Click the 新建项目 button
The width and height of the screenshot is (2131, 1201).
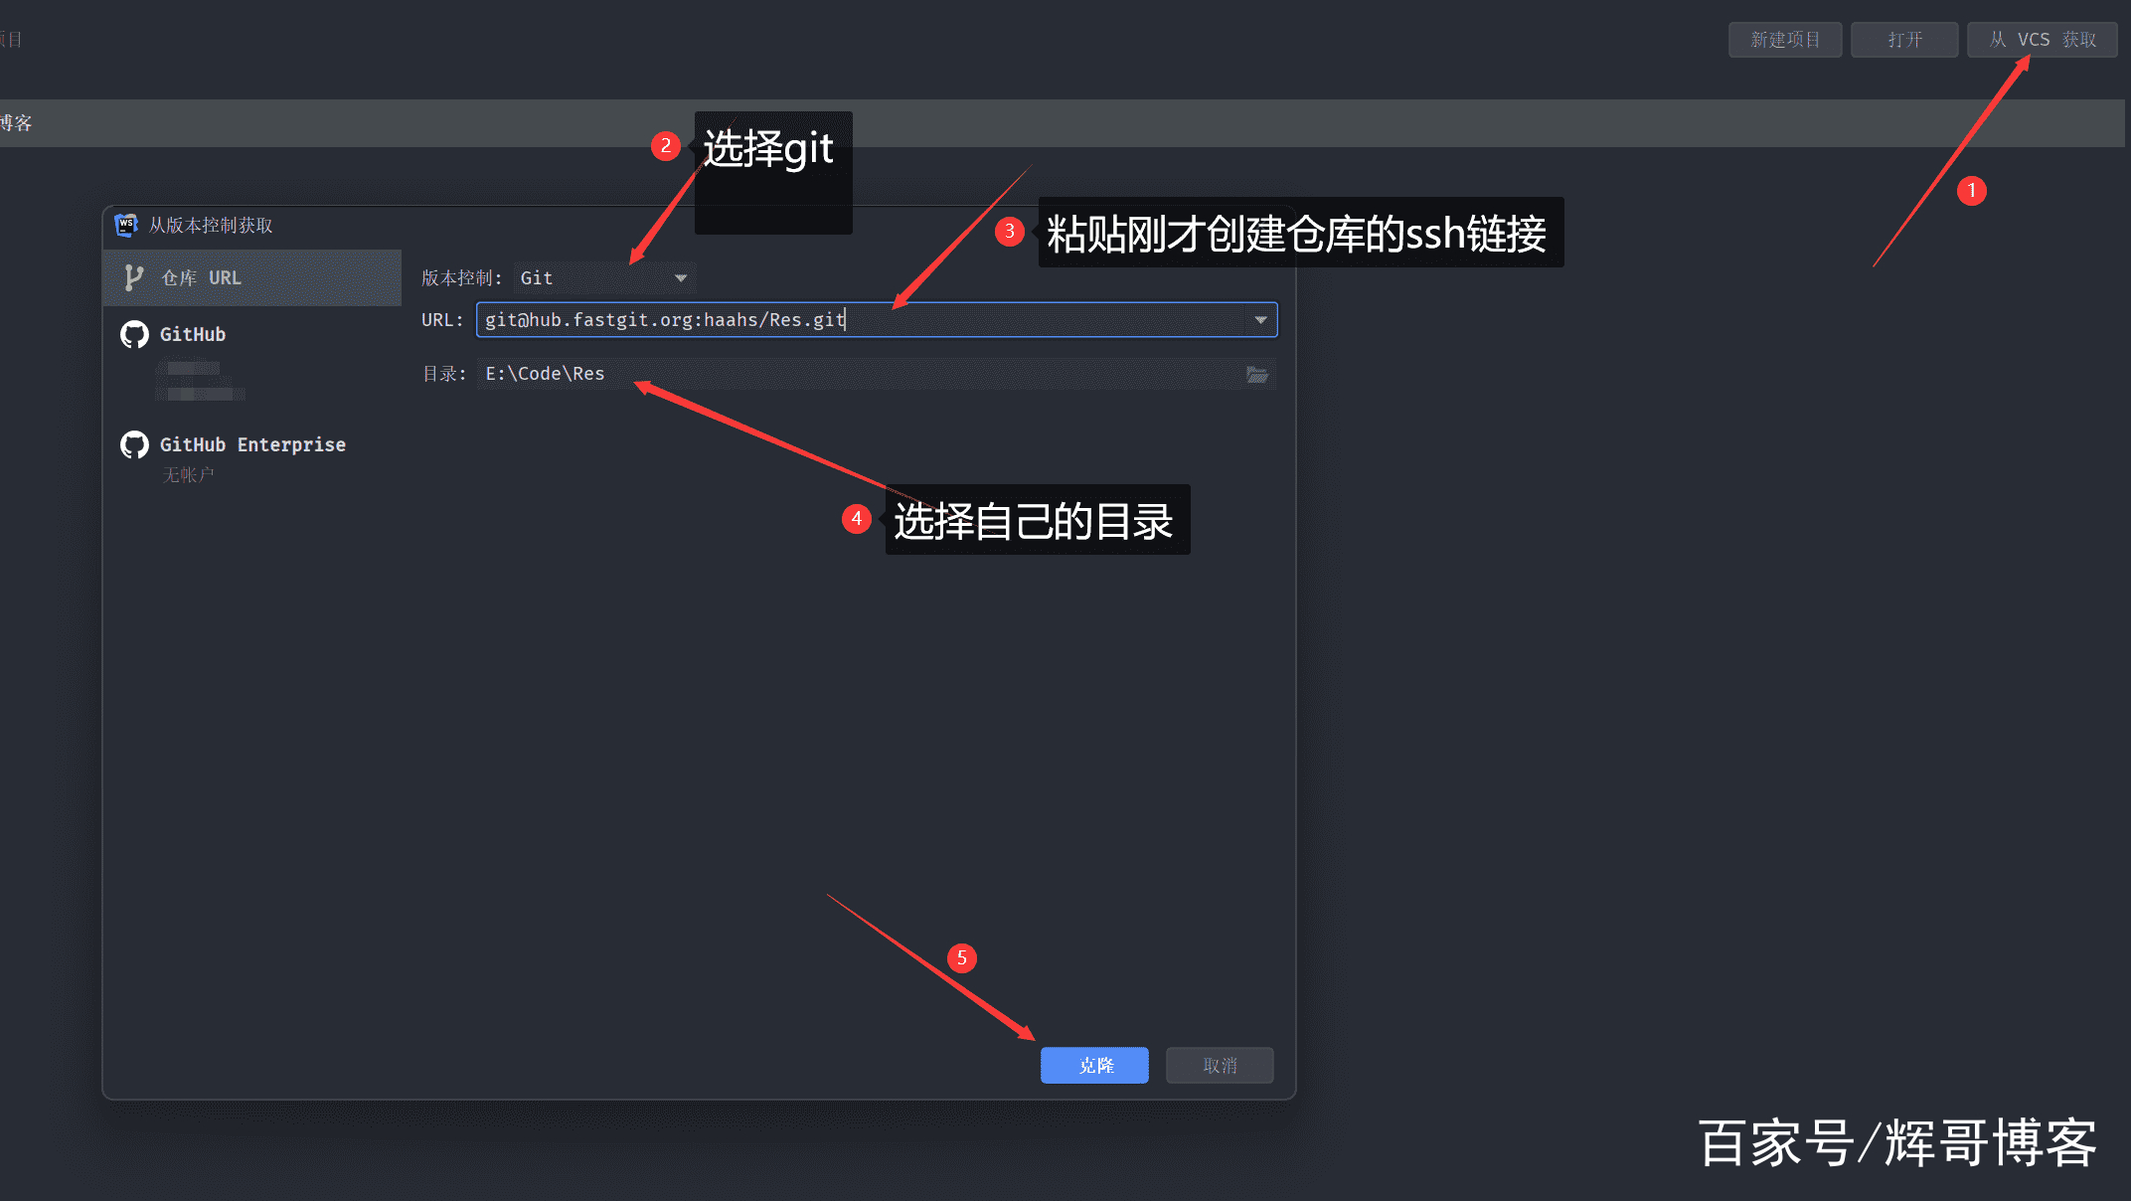point(1784,40)
